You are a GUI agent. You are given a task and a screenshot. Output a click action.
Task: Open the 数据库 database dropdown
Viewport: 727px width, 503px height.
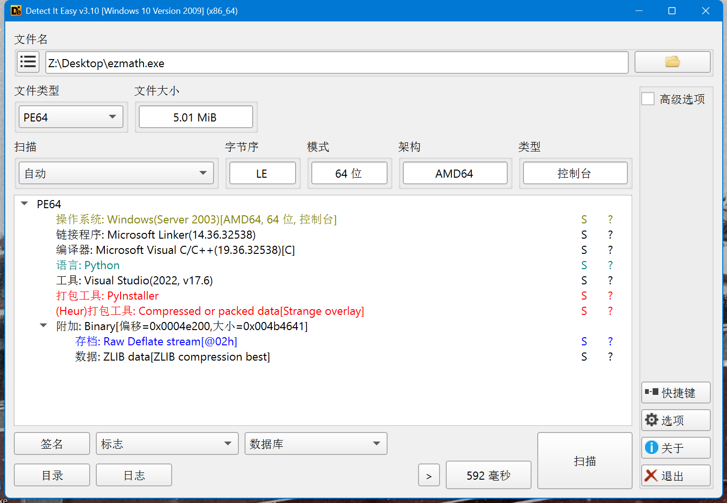(x=316, y=443)
